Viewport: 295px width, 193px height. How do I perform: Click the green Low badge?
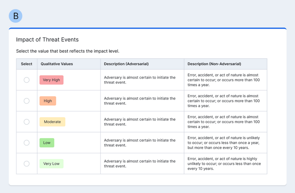coord(47,143)
